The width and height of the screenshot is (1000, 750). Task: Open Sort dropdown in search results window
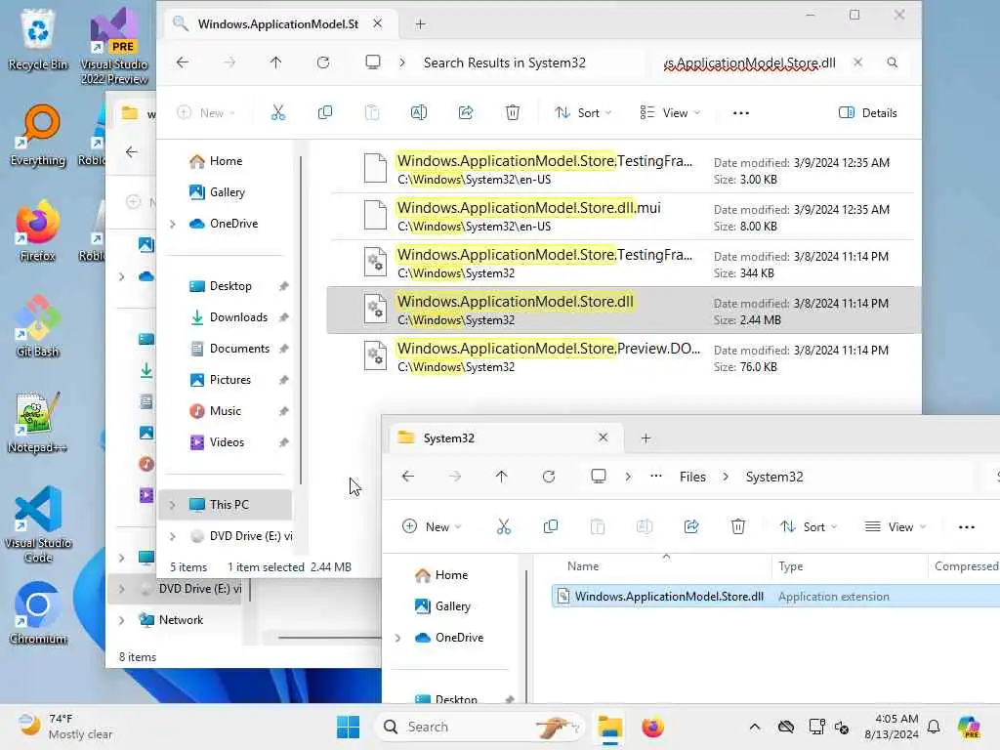tap(583, 113)
